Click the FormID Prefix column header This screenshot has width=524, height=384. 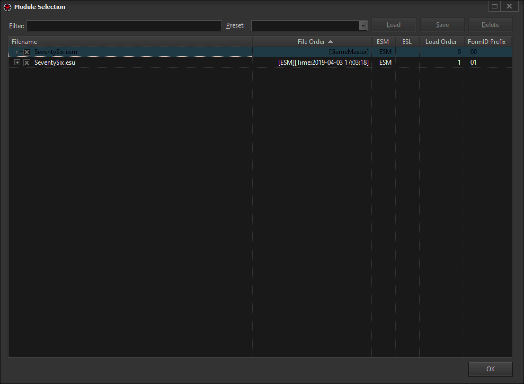pos(487,42)
